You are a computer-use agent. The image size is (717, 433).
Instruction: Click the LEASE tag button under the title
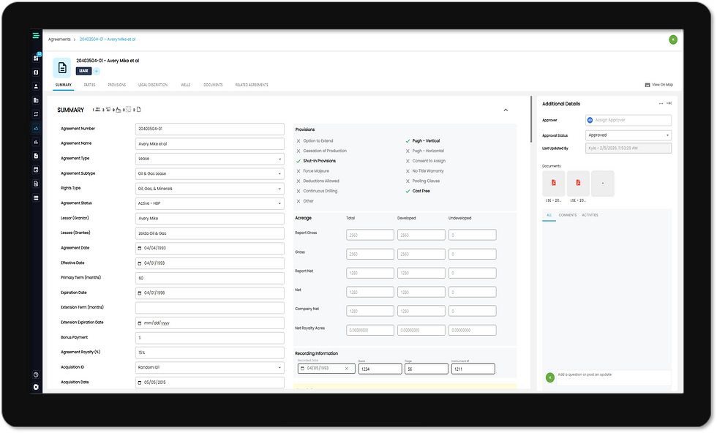pyautogui.click(x=83, y=71)
